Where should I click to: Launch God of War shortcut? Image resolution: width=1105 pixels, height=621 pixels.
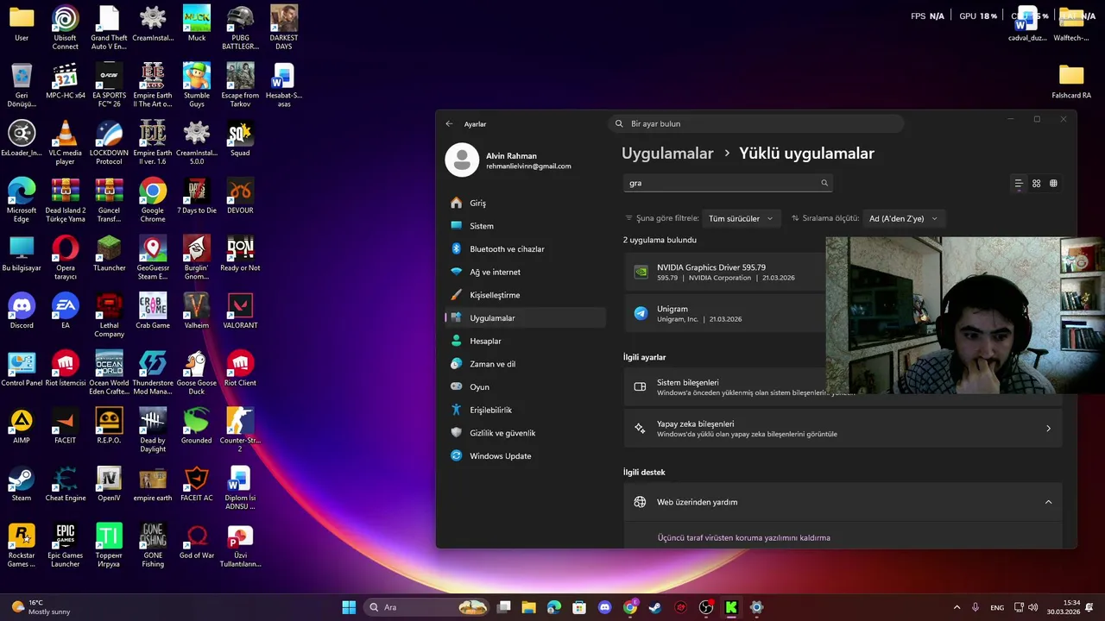[x=197, y=542]
